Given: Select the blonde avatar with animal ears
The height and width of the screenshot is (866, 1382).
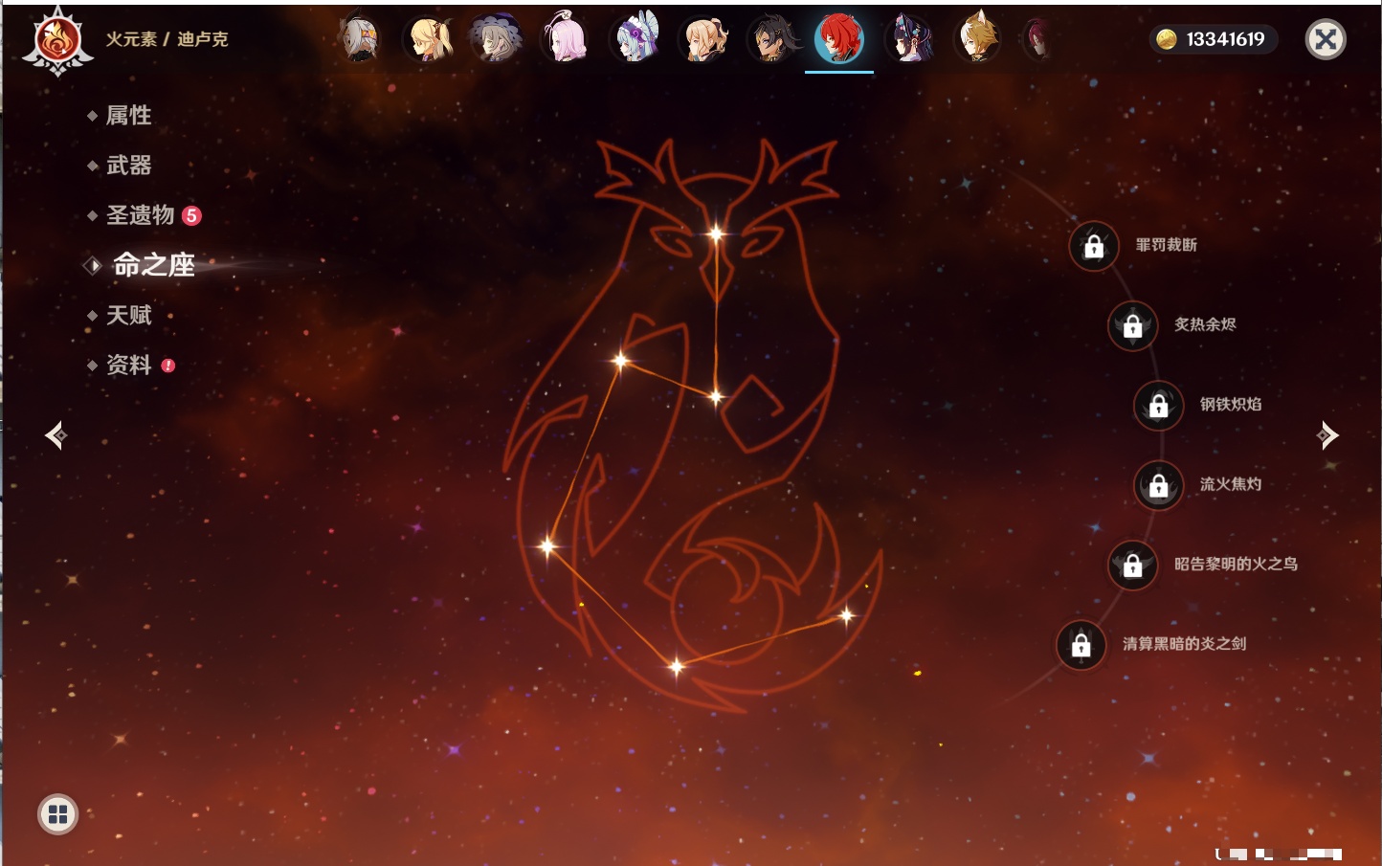Looking at the screenshot, I should pos(977,39).
